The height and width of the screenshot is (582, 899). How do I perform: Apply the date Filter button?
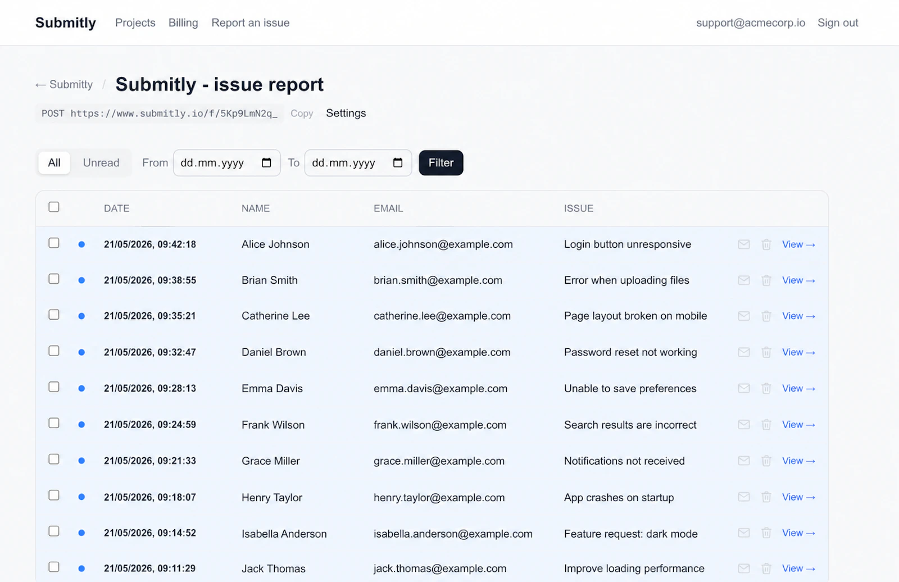pos(441,163)
